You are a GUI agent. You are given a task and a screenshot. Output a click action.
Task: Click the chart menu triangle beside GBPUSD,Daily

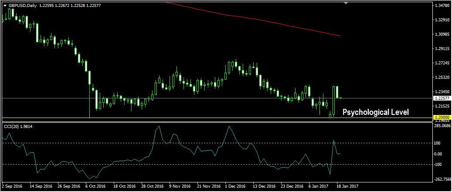[x=5, y=6]
